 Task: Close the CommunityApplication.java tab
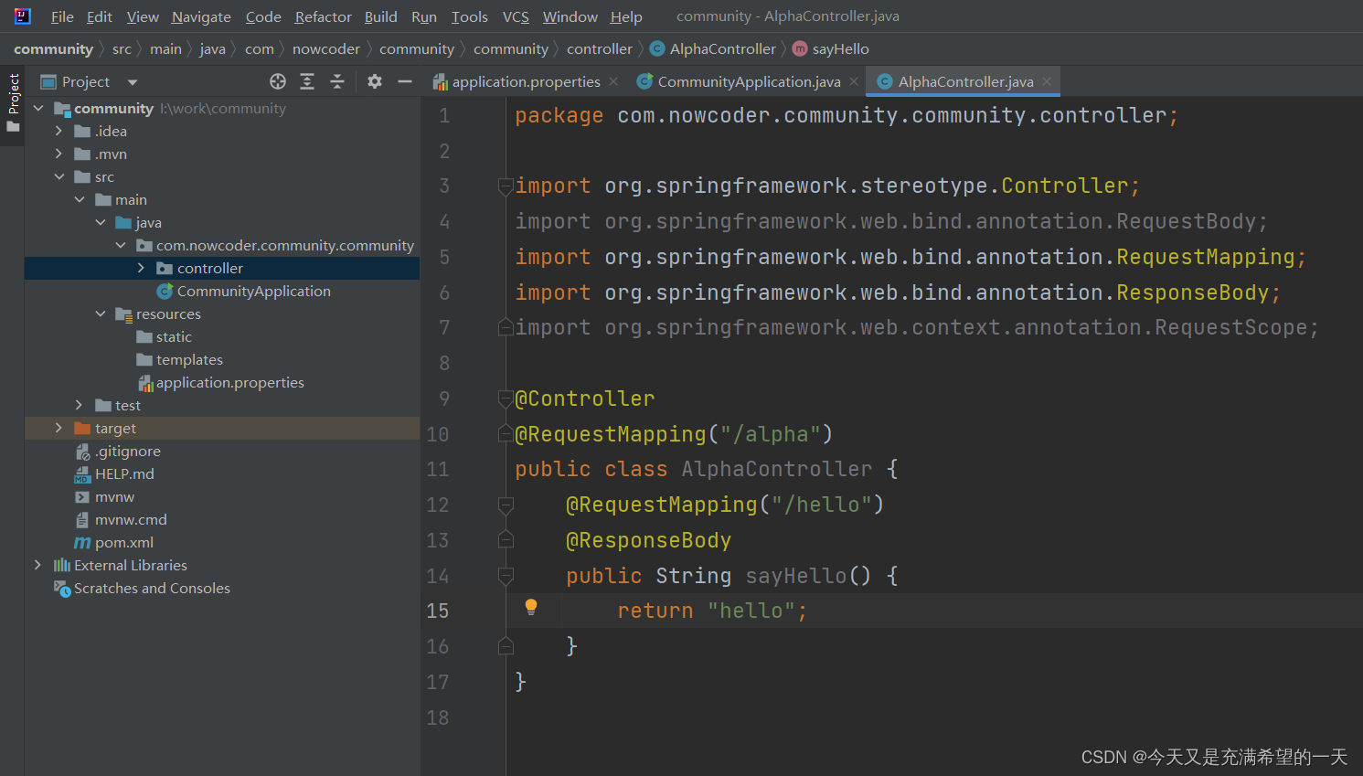[854, 81]
